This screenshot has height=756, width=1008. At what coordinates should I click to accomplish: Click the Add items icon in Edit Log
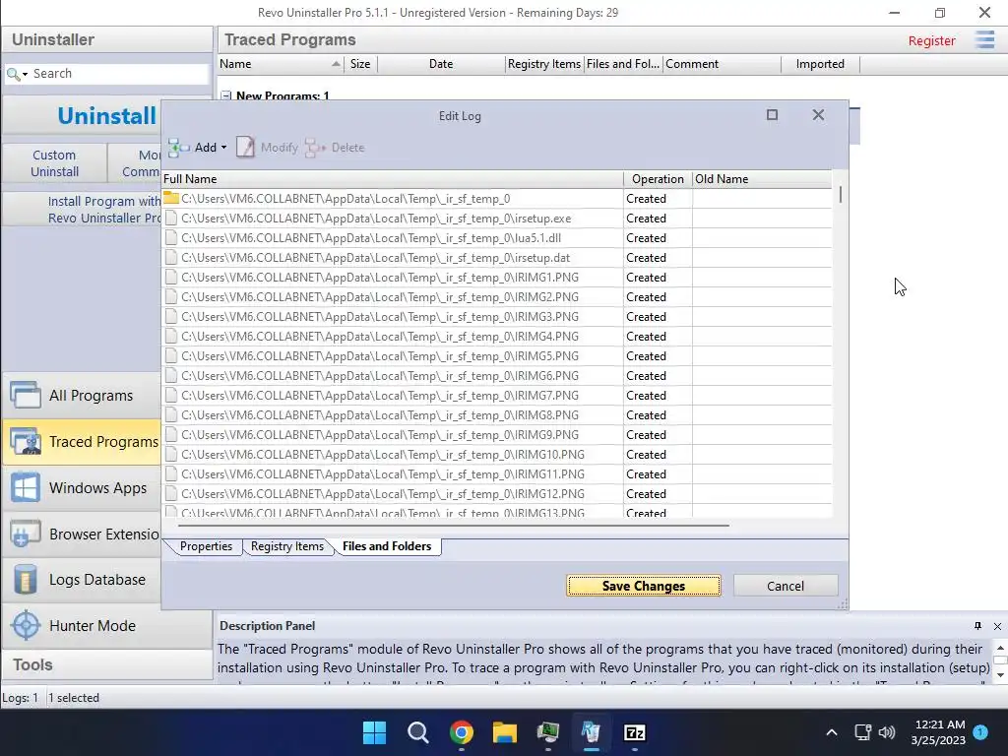tap(179, 148)
